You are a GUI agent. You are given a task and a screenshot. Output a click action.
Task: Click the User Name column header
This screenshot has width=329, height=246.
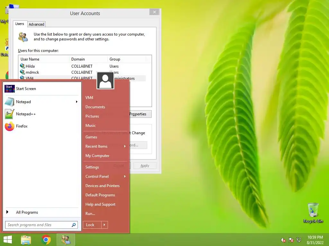pyautogui.click(x=44, y=59)
